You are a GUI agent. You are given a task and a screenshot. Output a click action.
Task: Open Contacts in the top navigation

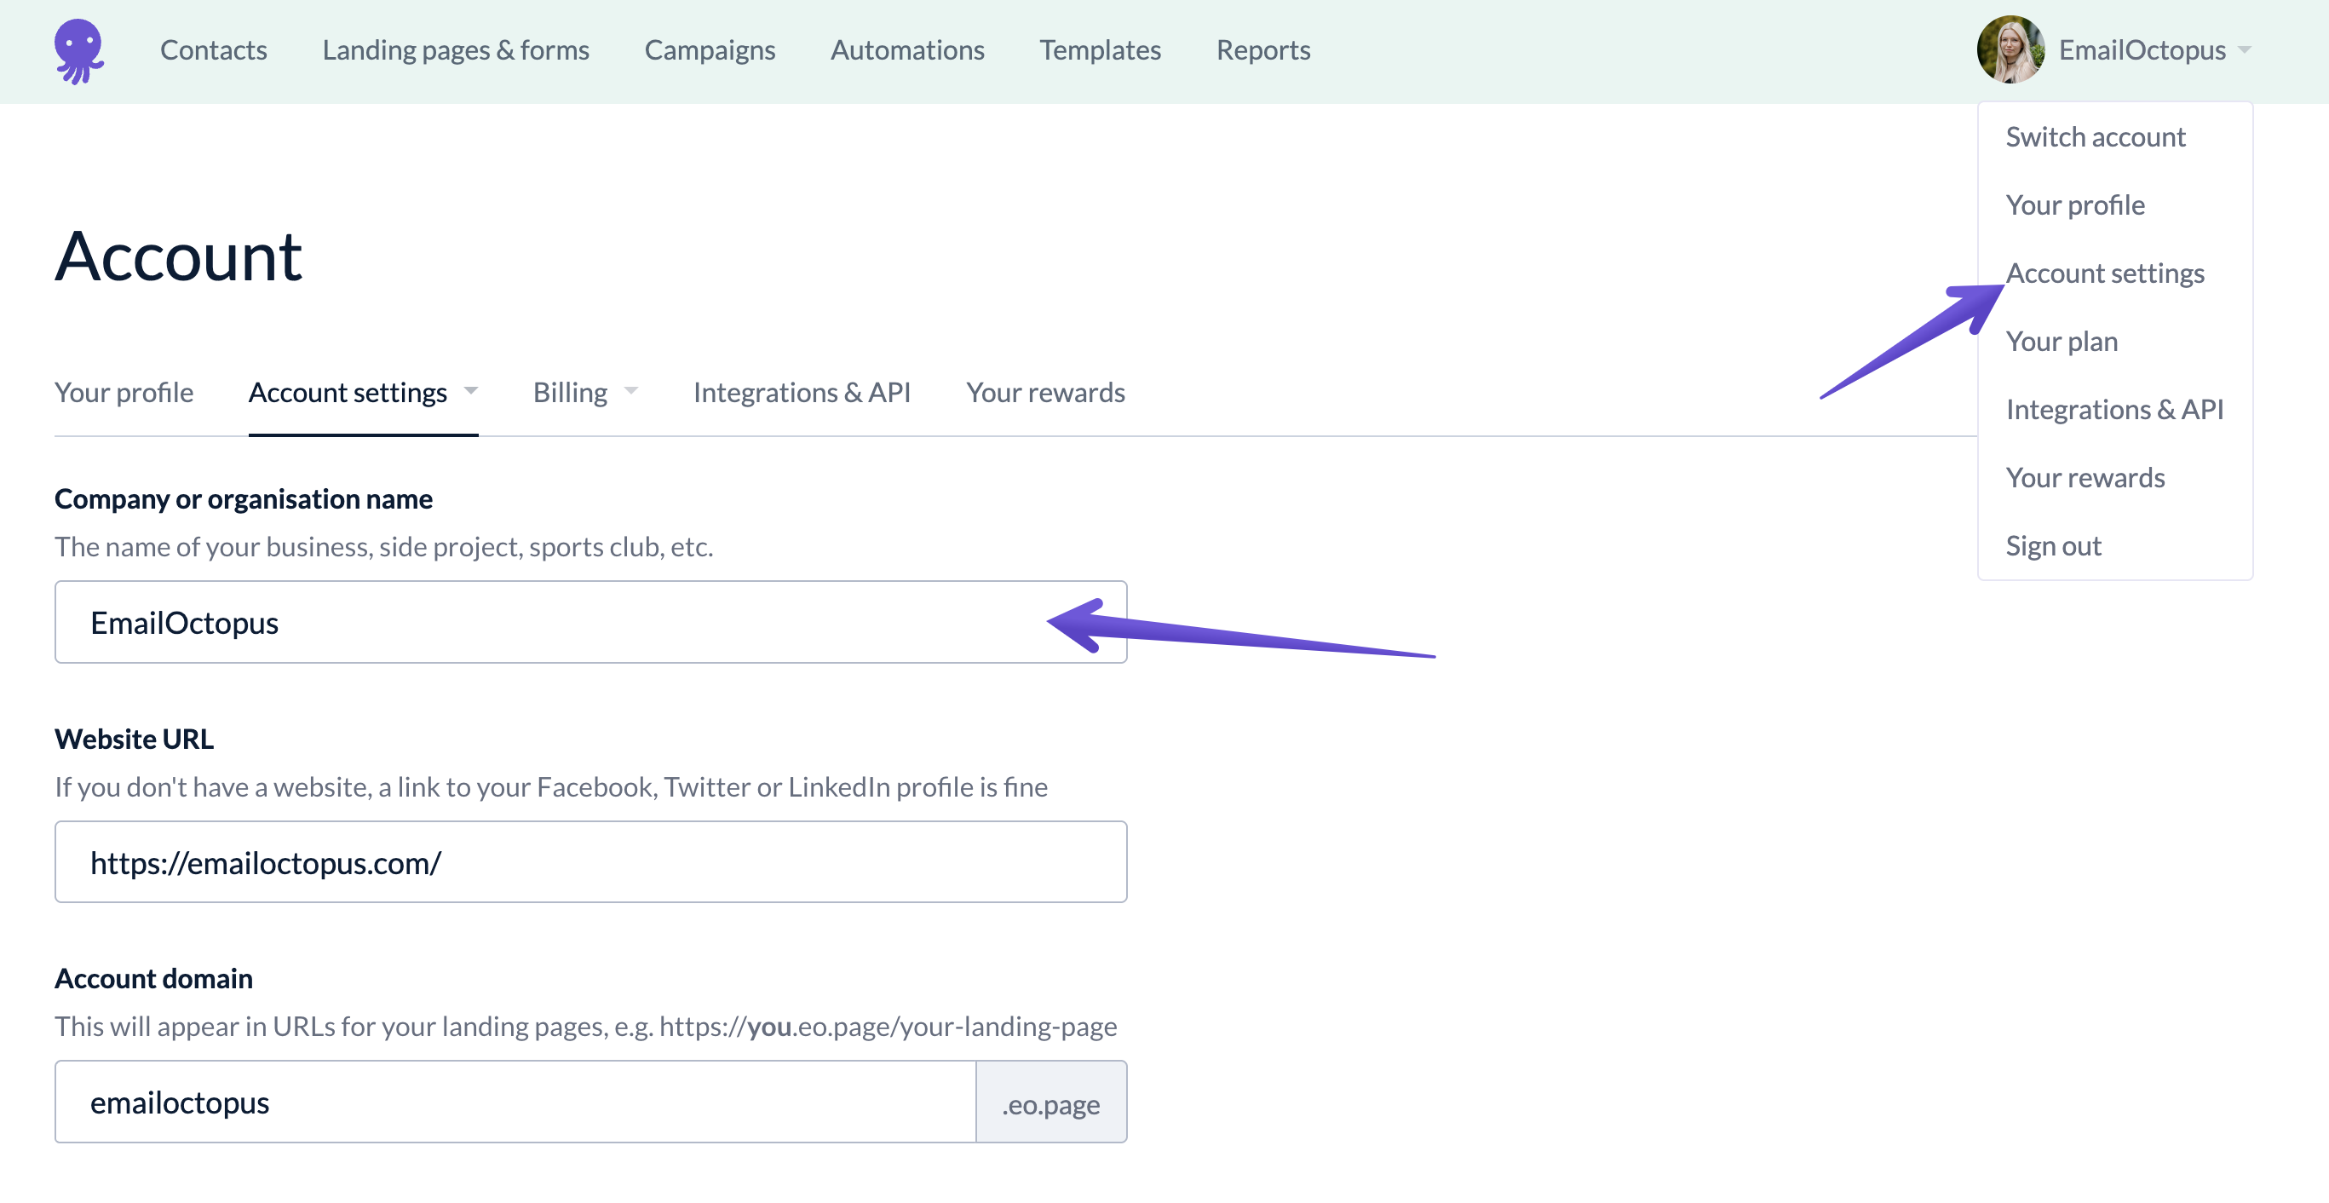[213, 49]
